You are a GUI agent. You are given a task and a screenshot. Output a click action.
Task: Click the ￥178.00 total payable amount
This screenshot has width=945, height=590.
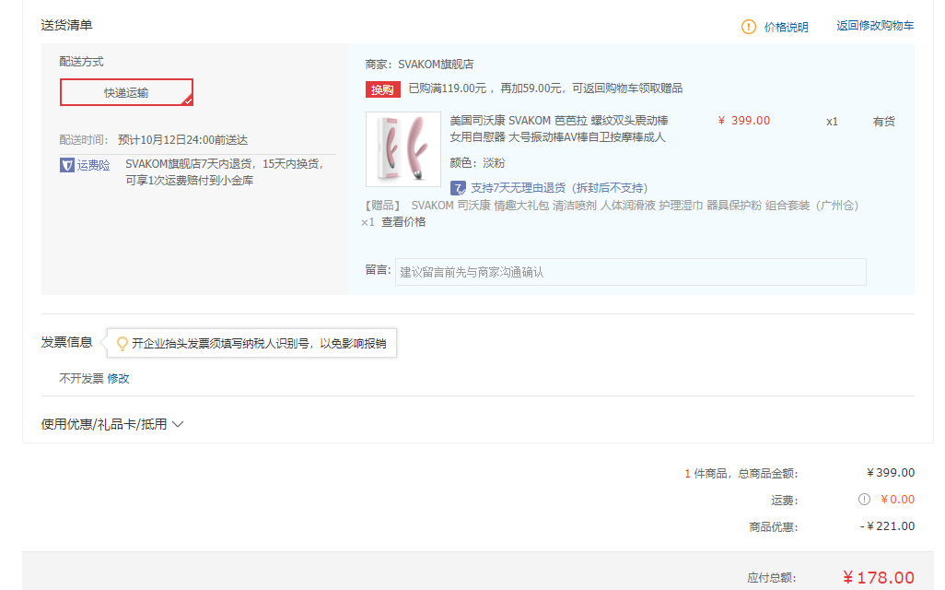[878, 577]
